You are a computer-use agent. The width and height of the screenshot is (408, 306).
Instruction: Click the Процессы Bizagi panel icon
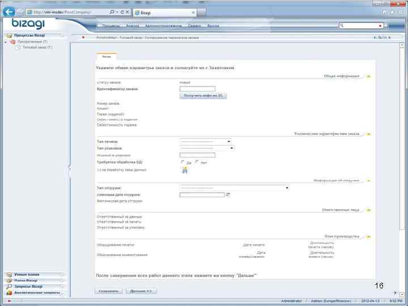click(9, 35)
